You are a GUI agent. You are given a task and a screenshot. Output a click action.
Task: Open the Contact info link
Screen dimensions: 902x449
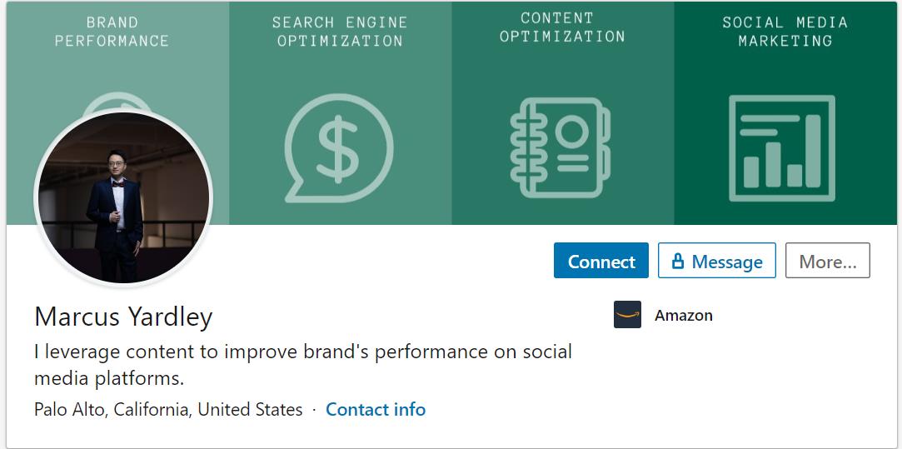click(376, 409)
